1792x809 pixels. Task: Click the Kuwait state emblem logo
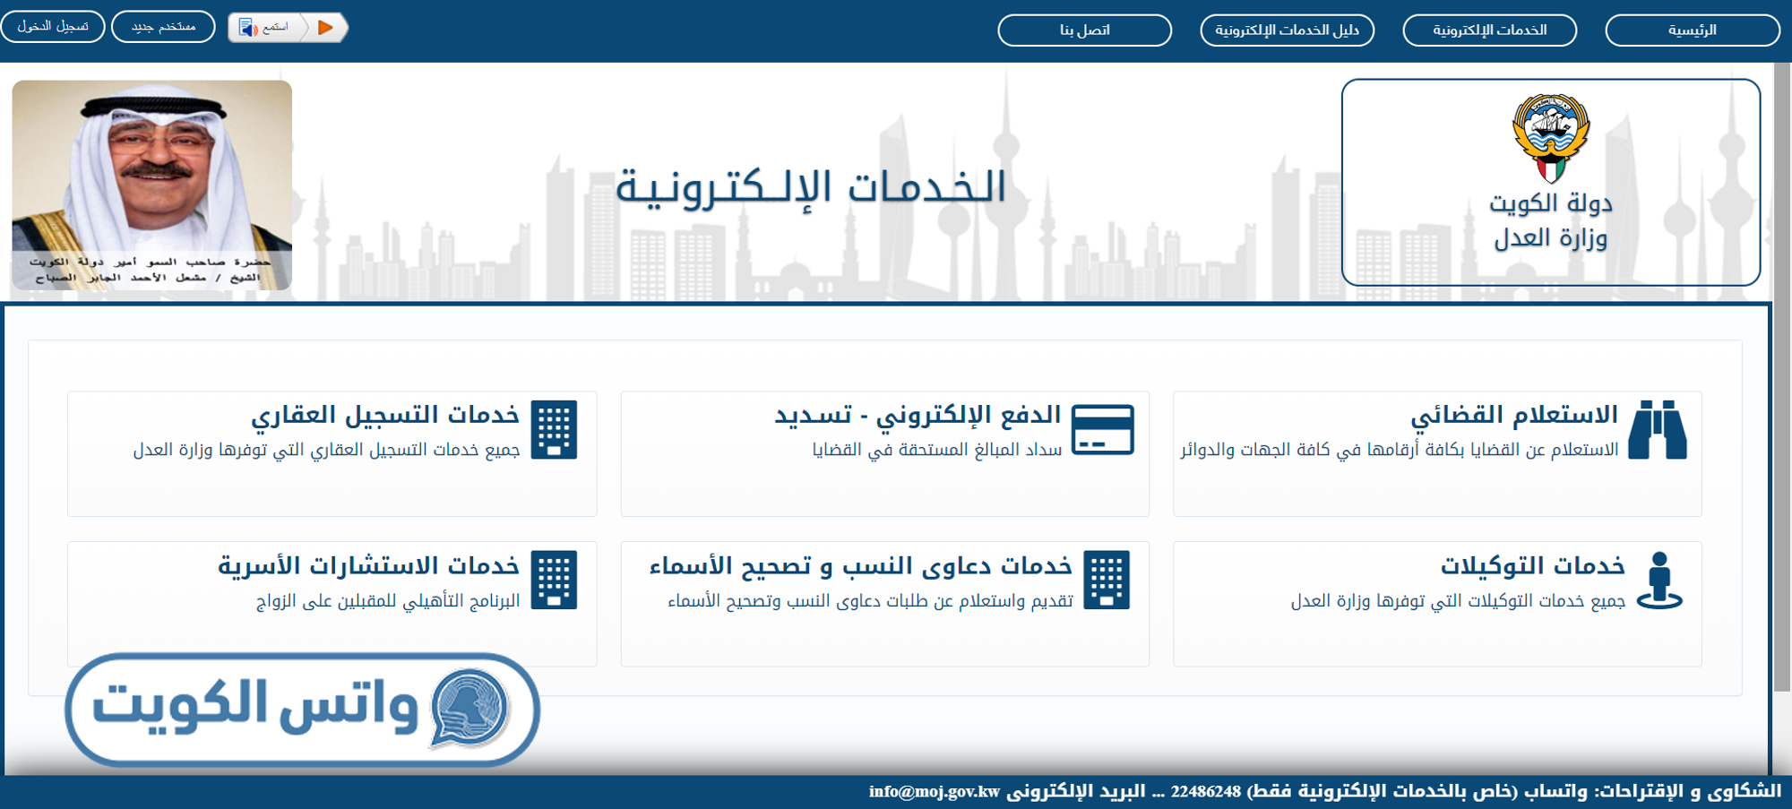[1551, 138]
